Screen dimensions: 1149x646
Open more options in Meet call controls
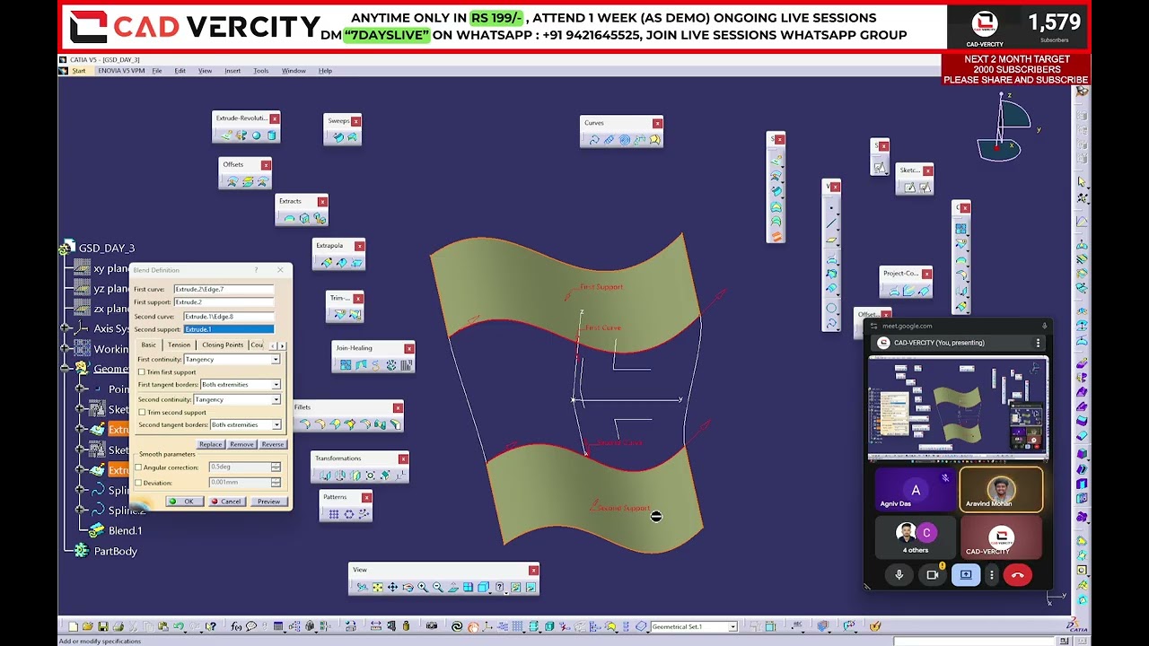pos(992,575)
